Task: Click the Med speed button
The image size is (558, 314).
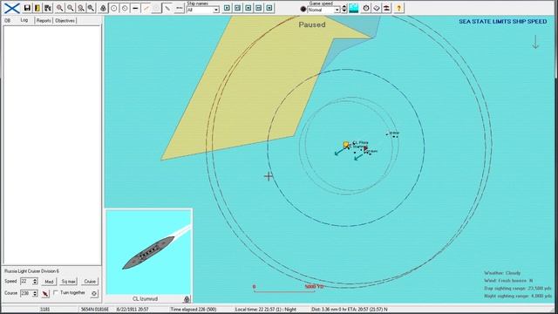Action: pos(49,281)
